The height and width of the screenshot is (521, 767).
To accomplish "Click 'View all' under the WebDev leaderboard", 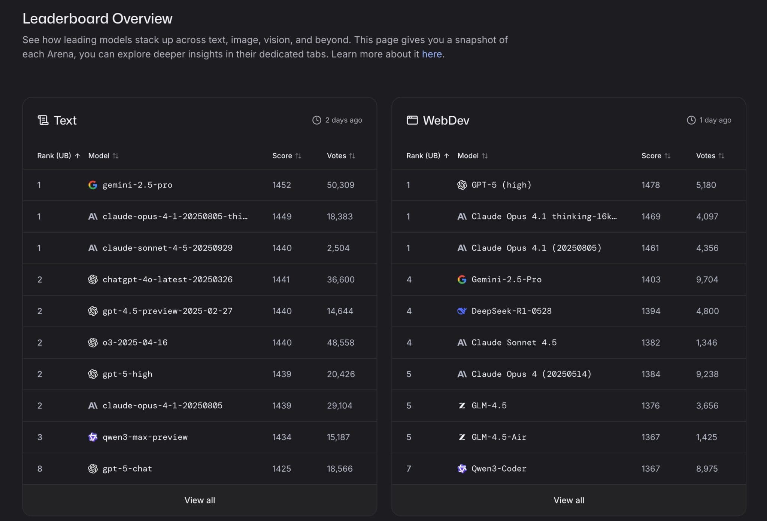I will (x=569, y=500).
